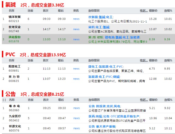Open news link for 九安医疗
The image size is (175, 134).
coord(77,118)
